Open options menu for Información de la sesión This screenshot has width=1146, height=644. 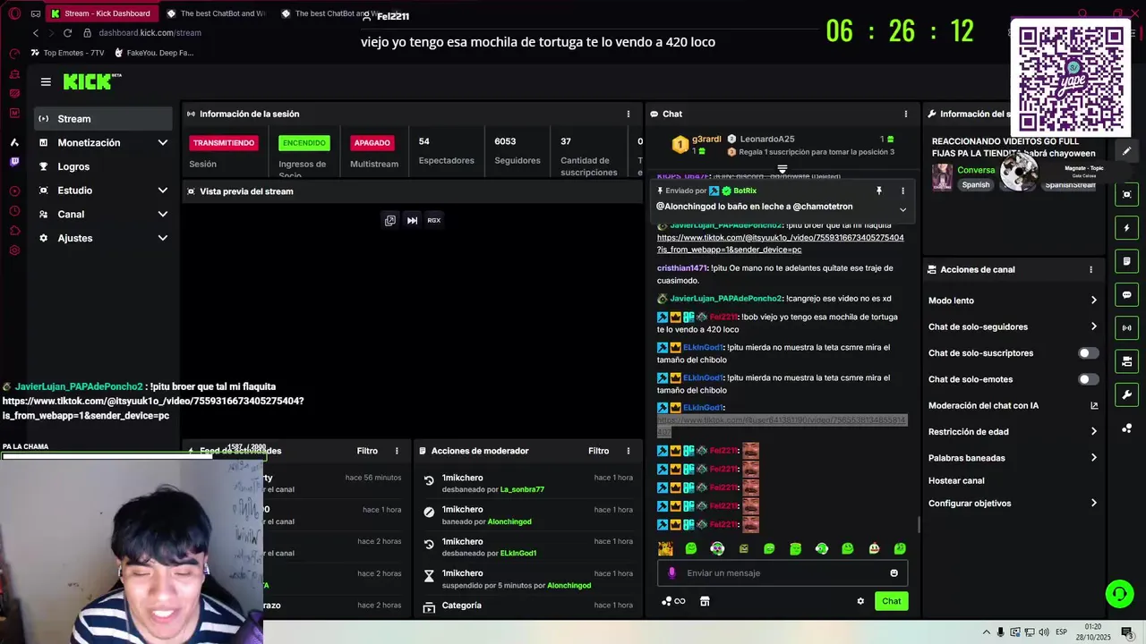[x=629, y=114]
